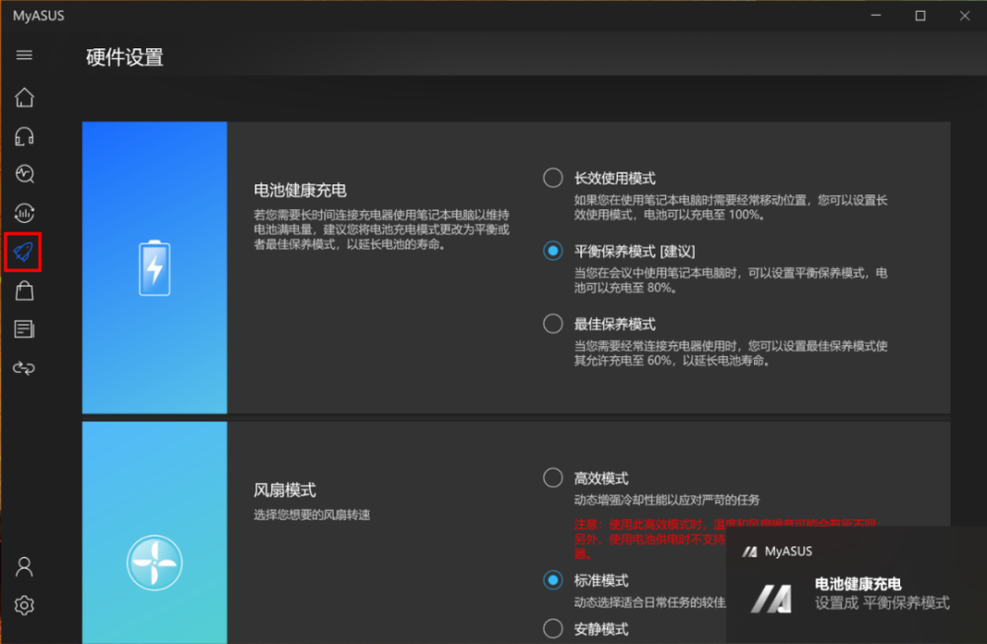This screenshot has height=644, width=987.
Task: Open the settings gear icon
Action: pos(24,606)
